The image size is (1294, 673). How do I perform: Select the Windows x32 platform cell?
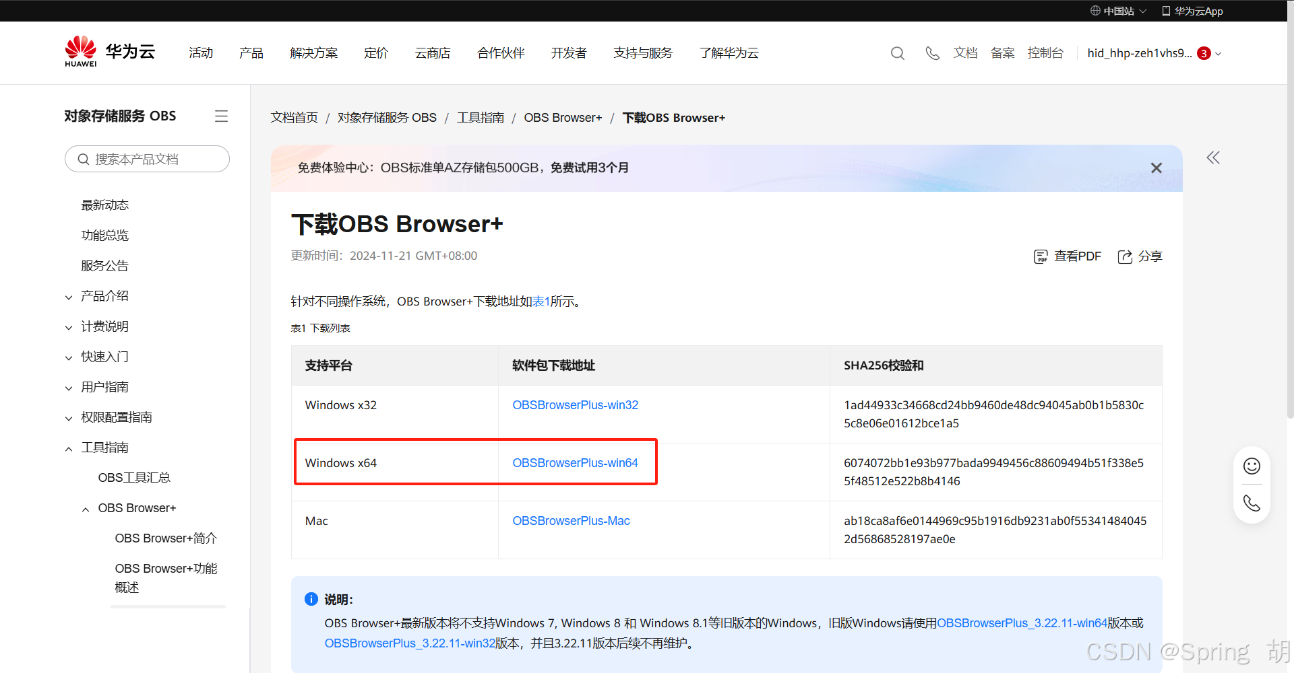(x=394, y=415)
